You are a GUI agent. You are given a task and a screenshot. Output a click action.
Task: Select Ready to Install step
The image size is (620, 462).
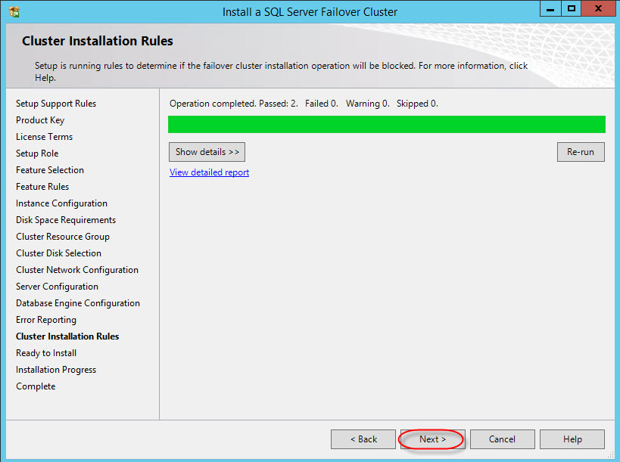point(46,353)
